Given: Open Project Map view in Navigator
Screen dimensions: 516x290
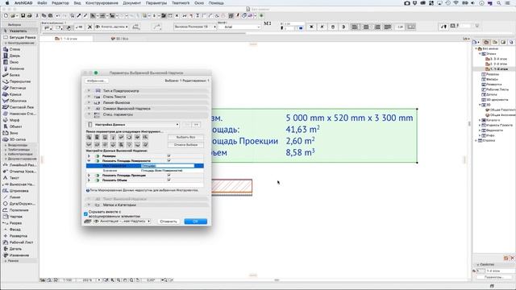Looking at the screenshot, I should (x=486, y=42).
